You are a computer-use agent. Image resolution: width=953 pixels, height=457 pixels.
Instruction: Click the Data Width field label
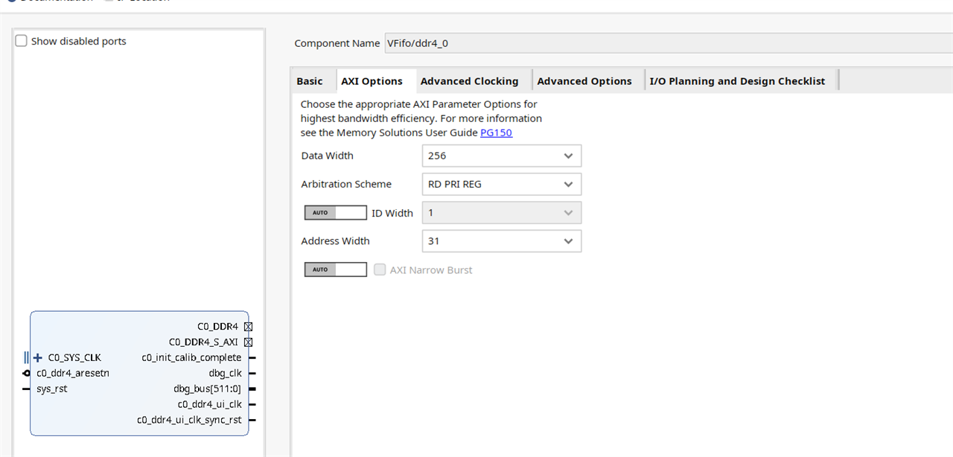[328, 156]
